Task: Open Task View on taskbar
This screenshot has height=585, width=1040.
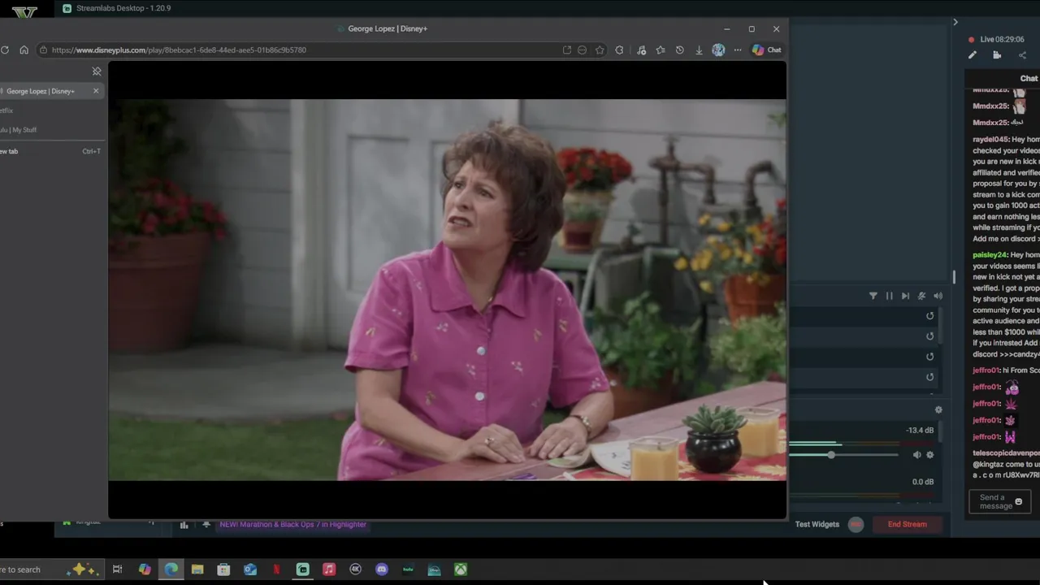Action: (x=117, y=570)
